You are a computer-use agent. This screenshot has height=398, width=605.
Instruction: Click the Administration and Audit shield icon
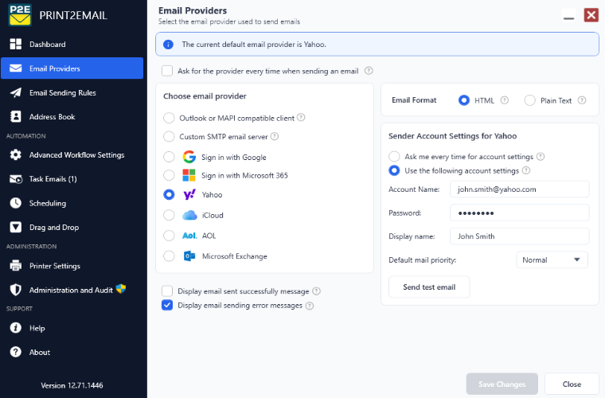pos(16,290)
